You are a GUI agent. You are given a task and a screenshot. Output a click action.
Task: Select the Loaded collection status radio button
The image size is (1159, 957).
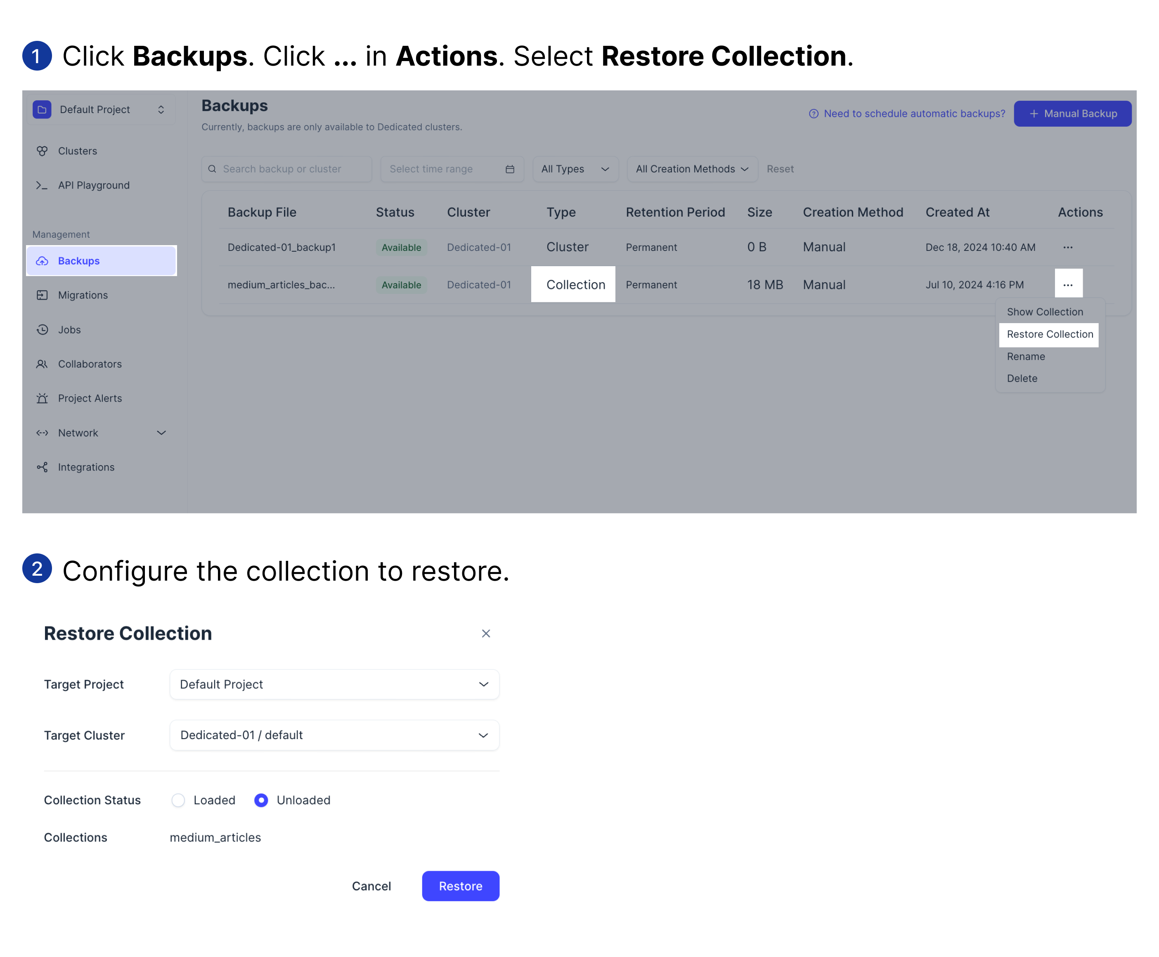click(177, 799)
